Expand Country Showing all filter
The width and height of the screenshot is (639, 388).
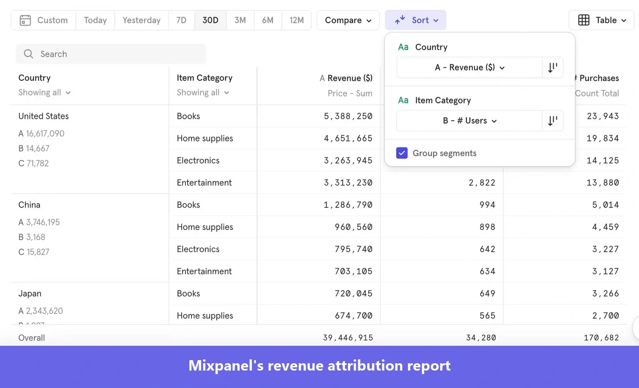(x=45, y=93)
